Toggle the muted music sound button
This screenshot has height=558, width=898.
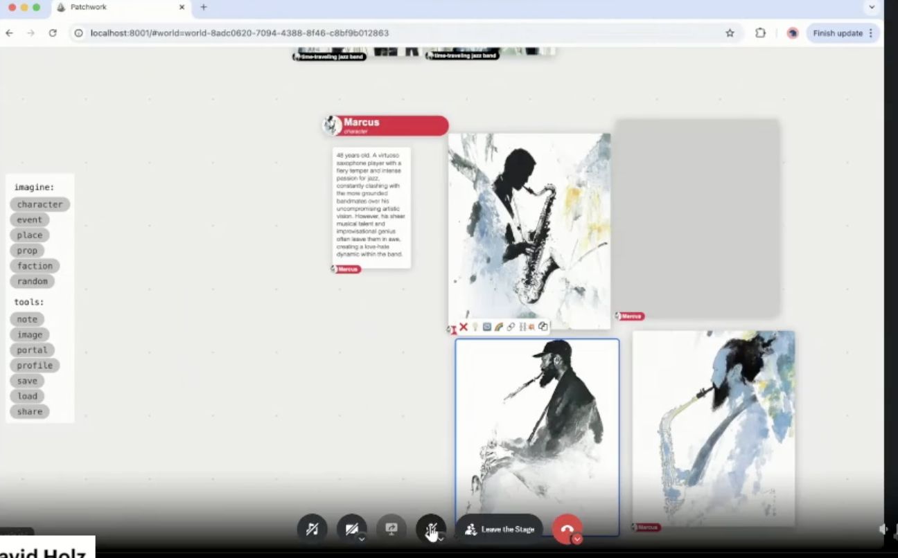pos(312,529)
